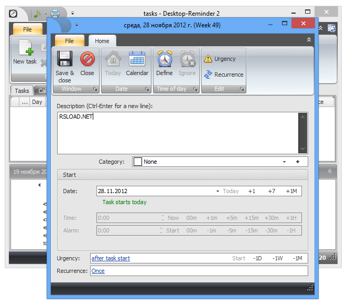Click the printer icon in main title bar
The image size is (347, 307).
coord(55,14)
